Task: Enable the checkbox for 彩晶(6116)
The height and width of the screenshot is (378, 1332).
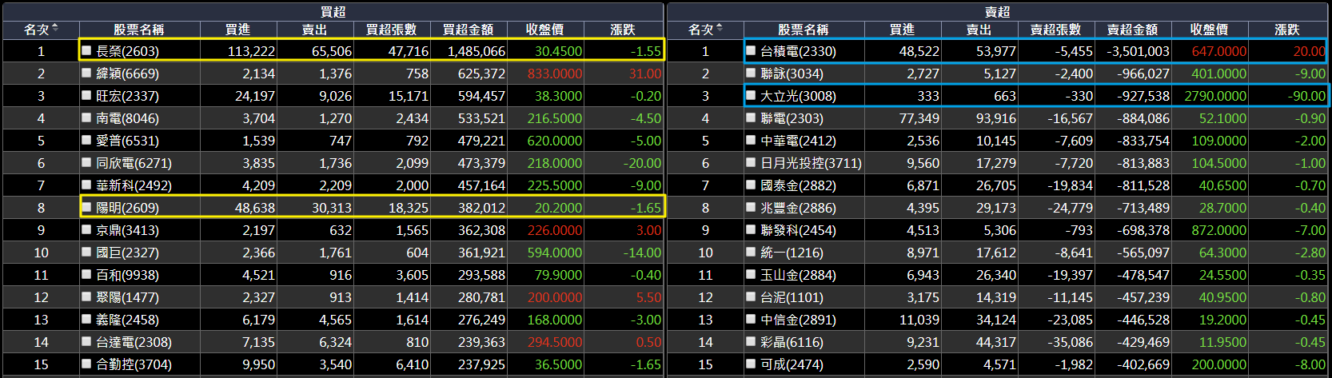Action: point(751,341)
